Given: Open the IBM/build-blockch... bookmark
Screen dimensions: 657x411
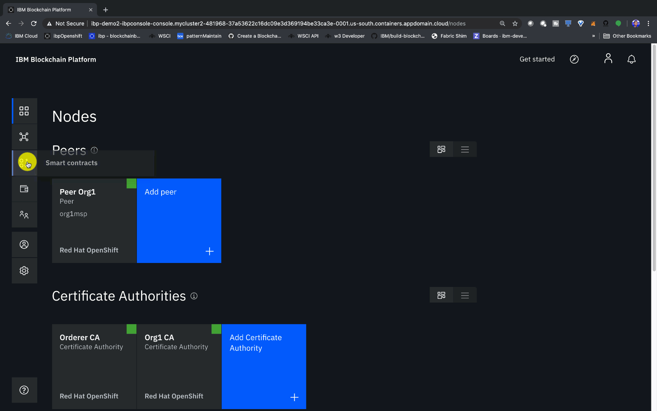Looking at the screenshot, I should point(398,36).
